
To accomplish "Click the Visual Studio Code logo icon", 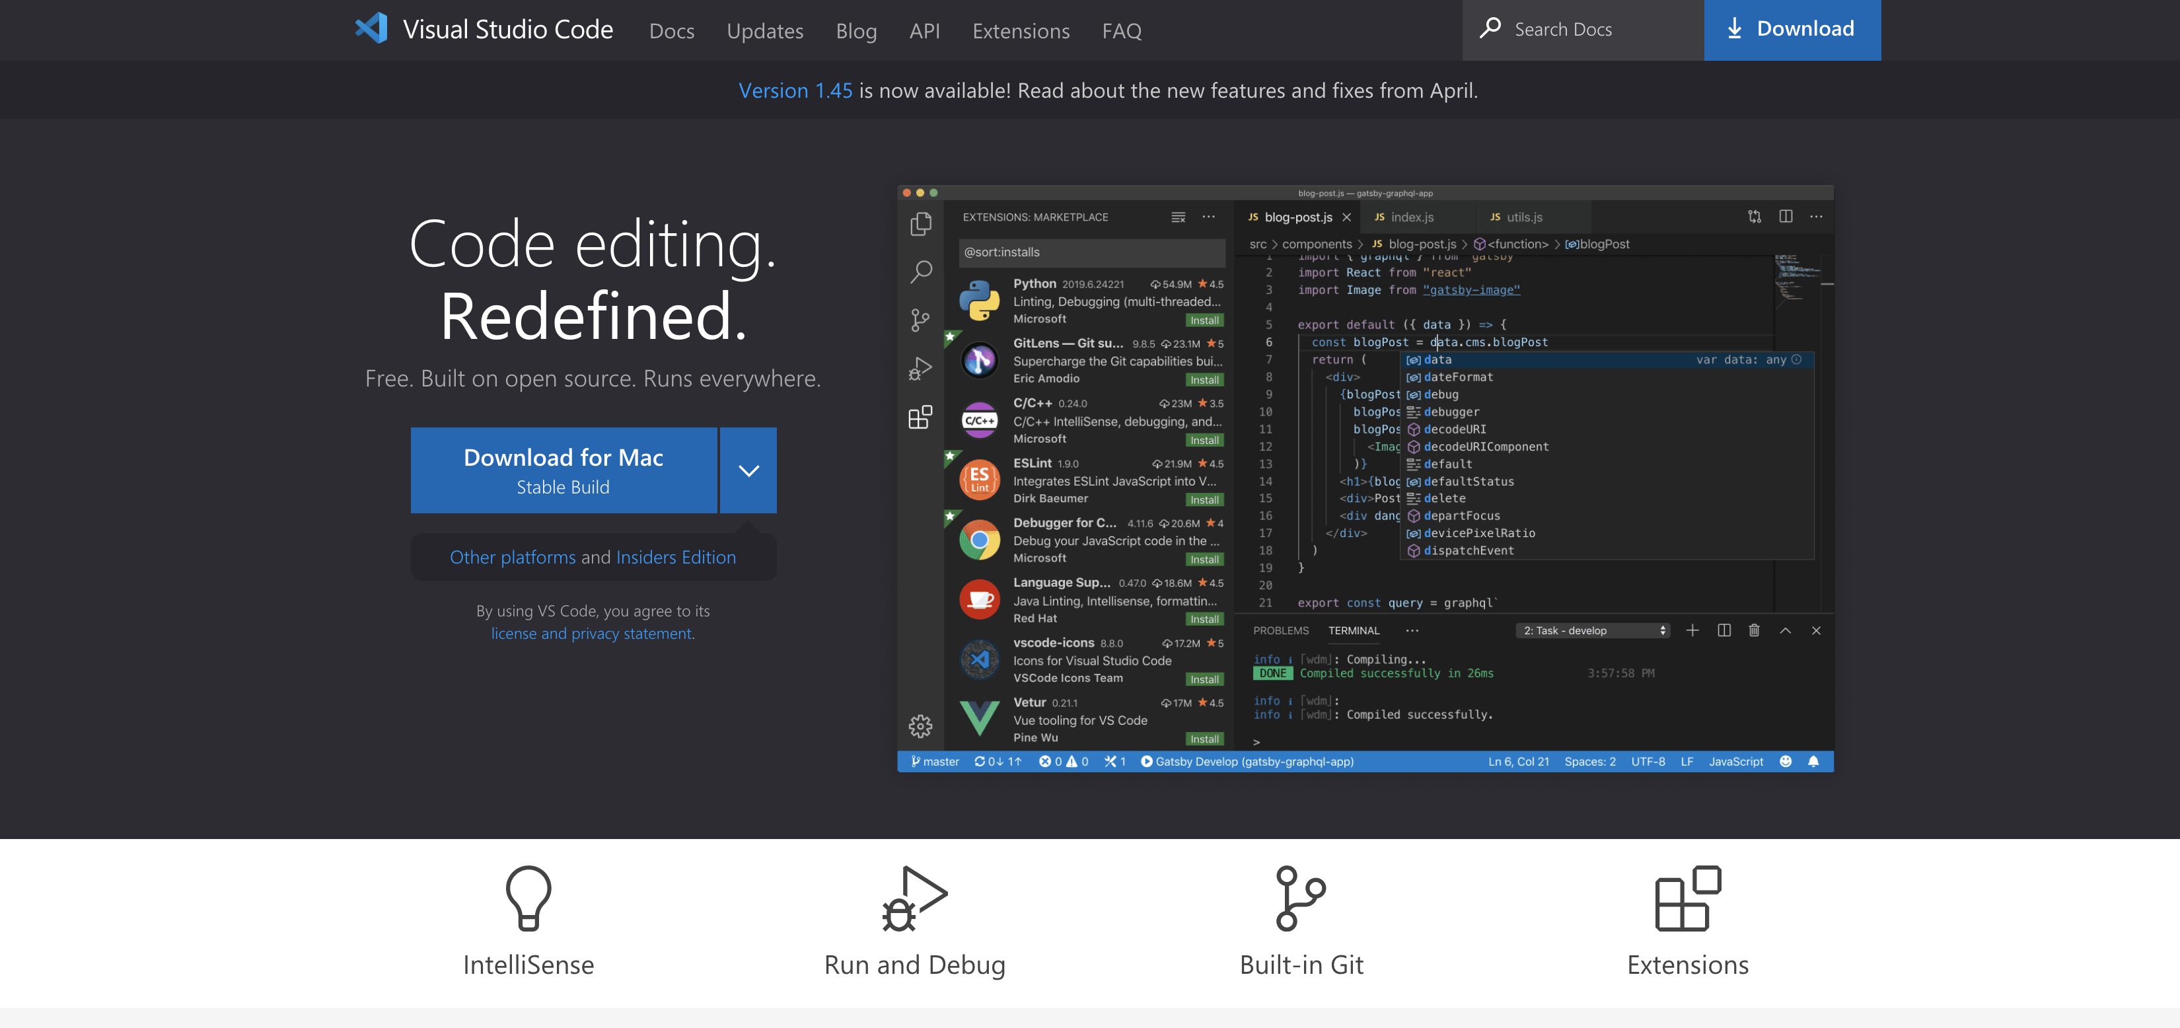I will click(x=371, y=29).
